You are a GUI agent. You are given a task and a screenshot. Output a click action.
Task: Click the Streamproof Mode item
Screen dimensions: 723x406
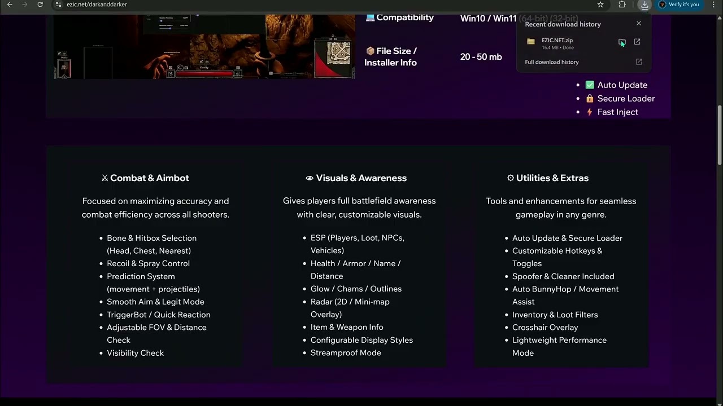click(x=346, y=353)
